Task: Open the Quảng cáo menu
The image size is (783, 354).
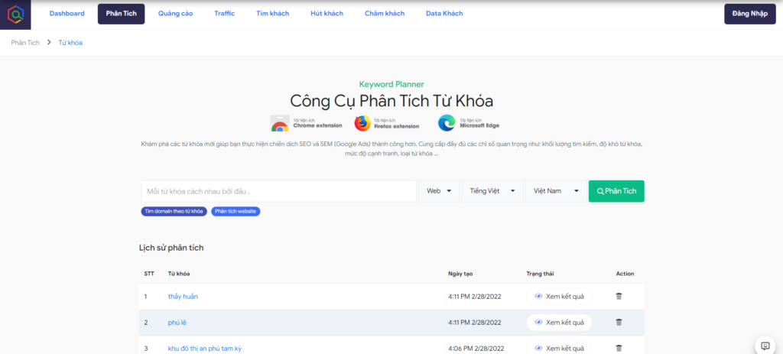Action: click(175, 14)
